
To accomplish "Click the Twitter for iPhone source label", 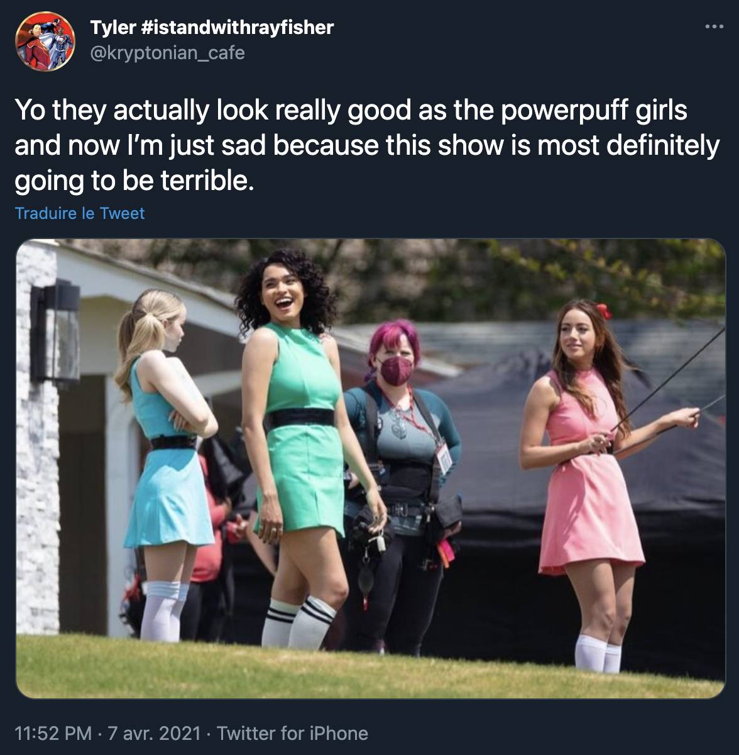I will pyautogui.click(x=292, y=733).
